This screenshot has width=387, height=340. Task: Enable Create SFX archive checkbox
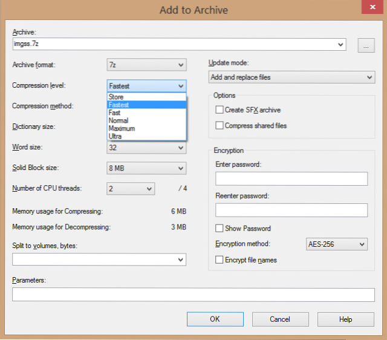[220, 110]
